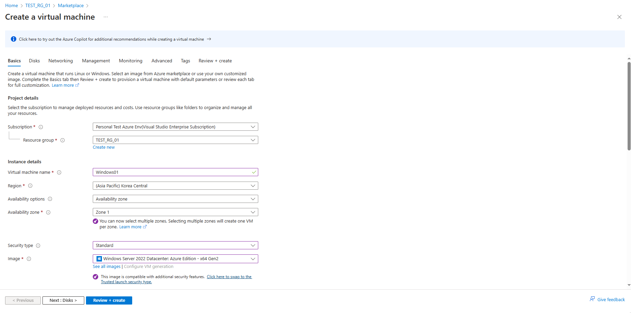Go to the Advanced tab
Screen dimensions: 631x313
(162, 61)
